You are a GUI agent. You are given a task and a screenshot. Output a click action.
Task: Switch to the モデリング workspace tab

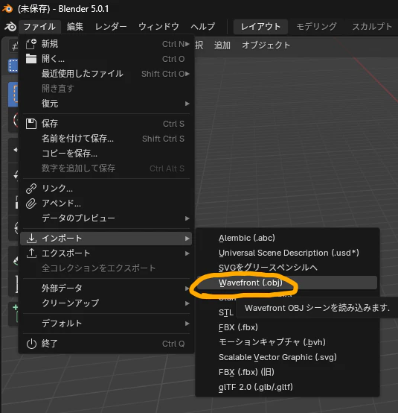[316, 27]
